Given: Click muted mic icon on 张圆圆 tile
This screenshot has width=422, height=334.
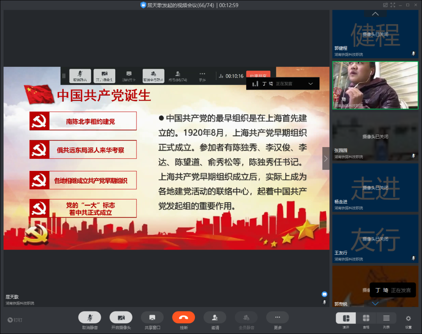Looking at the screenshot, I should tap(413, 156).
